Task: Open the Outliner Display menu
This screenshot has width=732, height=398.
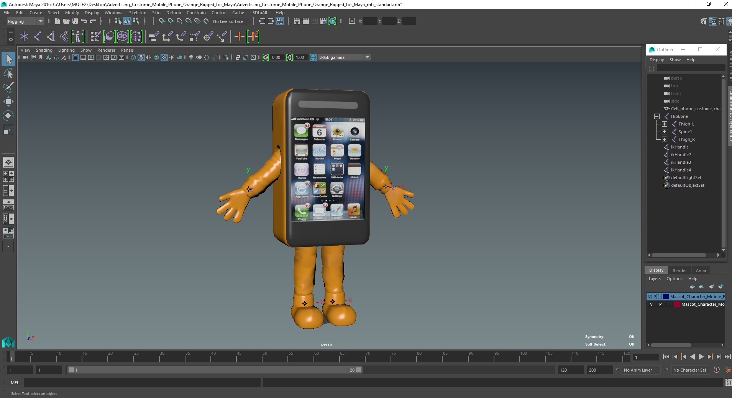Action: 657,60
